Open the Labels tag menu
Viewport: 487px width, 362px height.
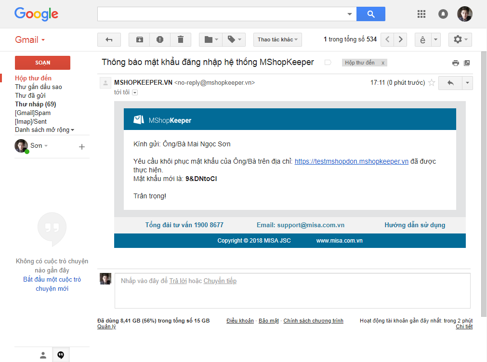pos(234,39)
